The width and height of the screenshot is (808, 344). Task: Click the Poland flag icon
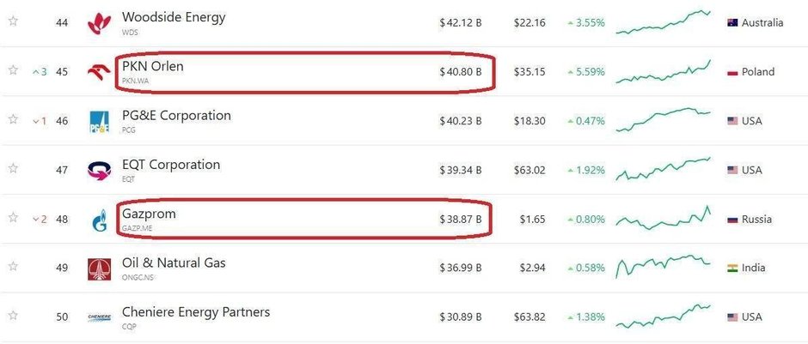click(x=733, y=72)
